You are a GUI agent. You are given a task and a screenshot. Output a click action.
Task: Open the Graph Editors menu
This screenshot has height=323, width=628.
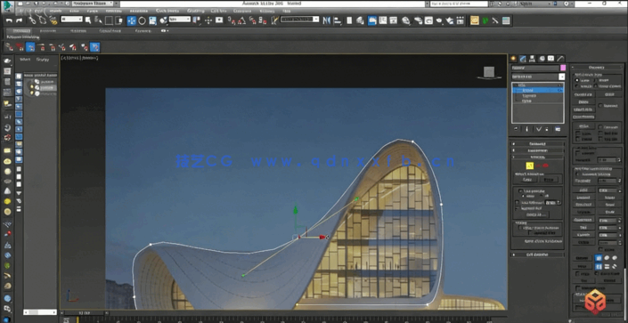(167, 11)
